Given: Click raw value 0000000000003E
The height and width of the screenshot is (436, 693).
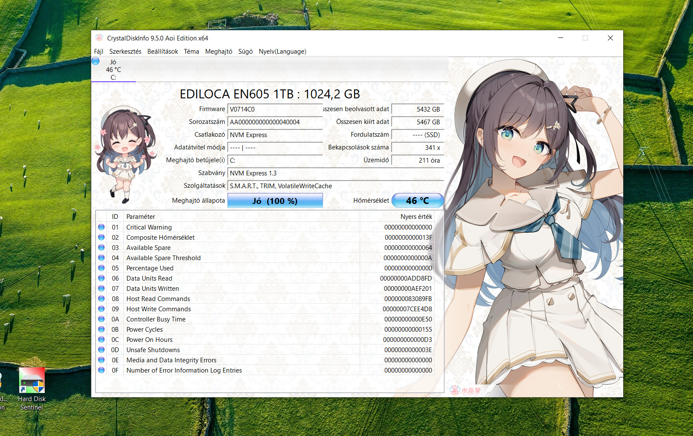Looking at the screenshot, I should tap(408, 350).
